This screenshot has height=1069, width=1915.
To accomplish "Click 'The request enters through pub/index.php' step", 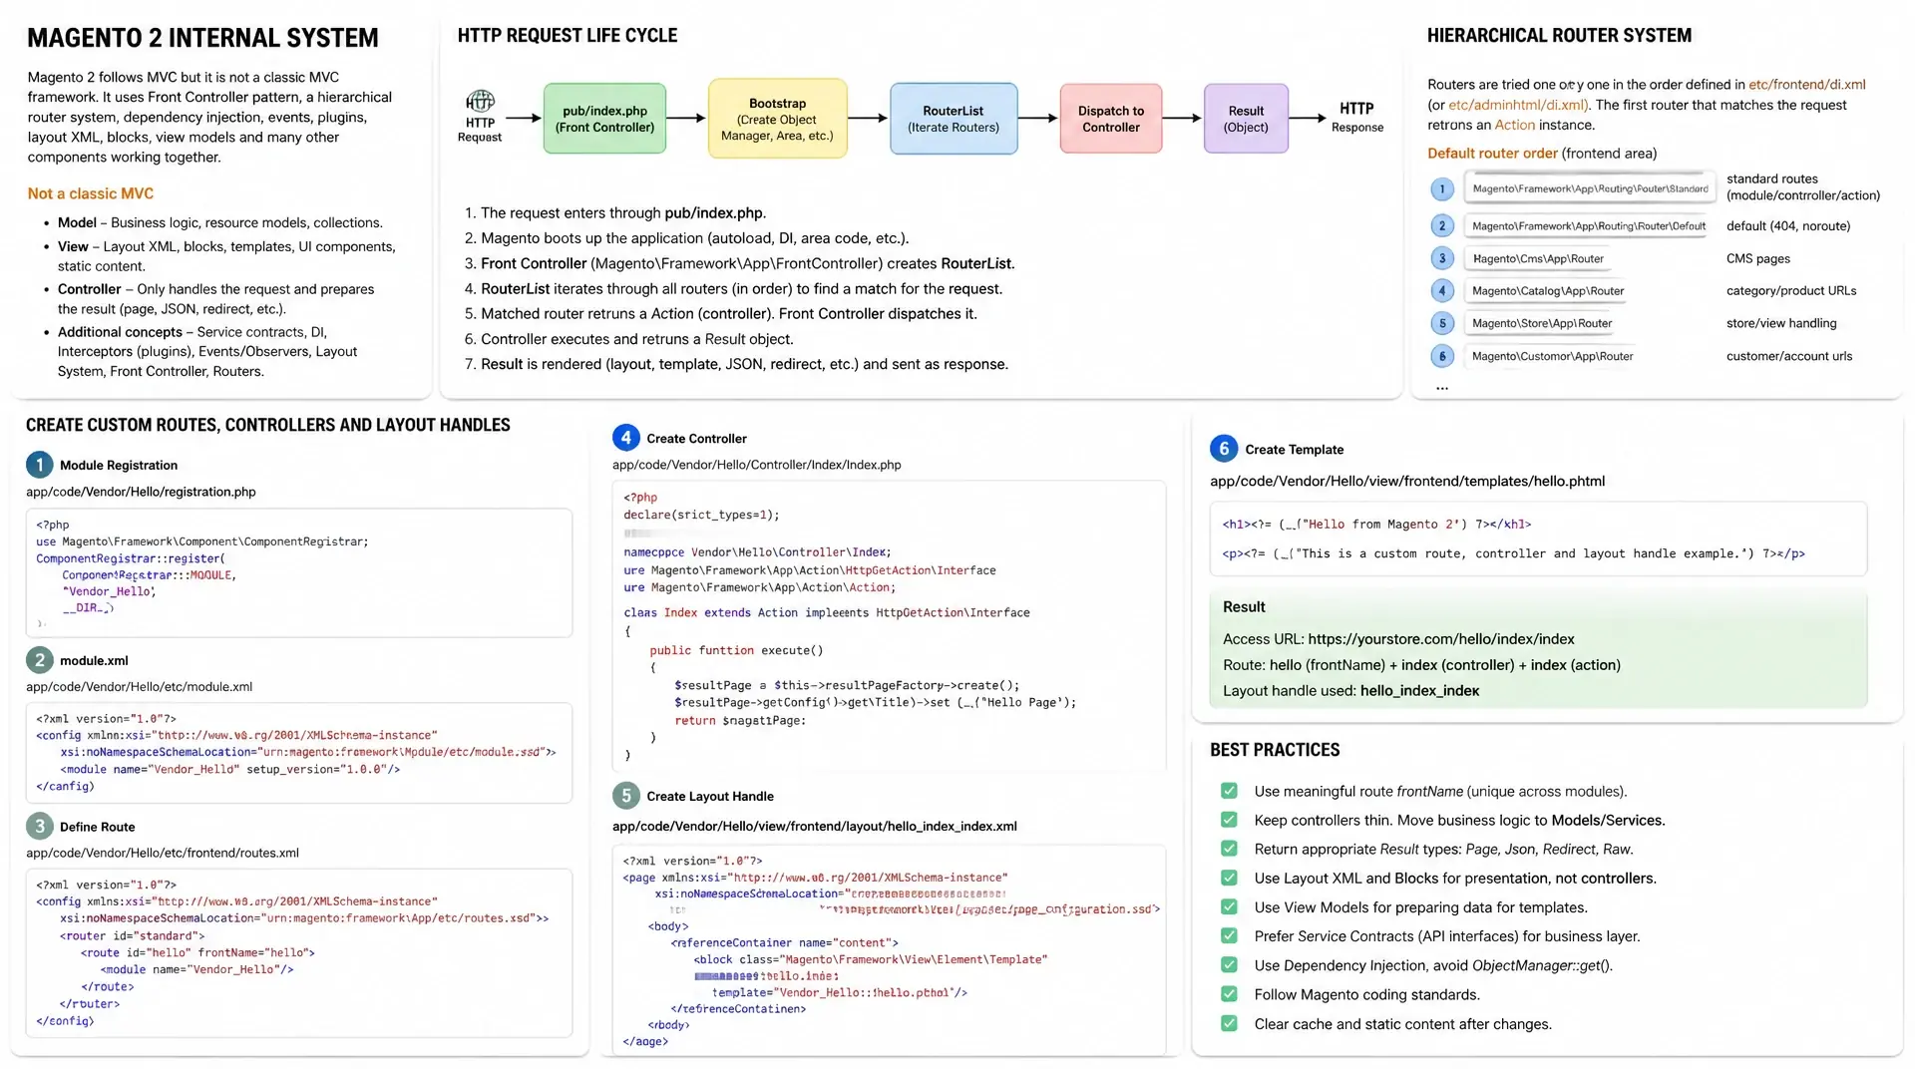I will 615,213.
